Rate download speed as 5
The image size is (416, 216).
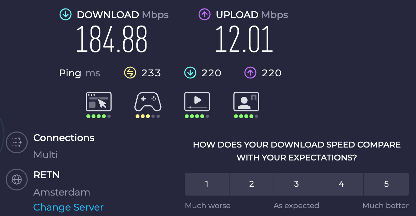click(x=386, y=184)
